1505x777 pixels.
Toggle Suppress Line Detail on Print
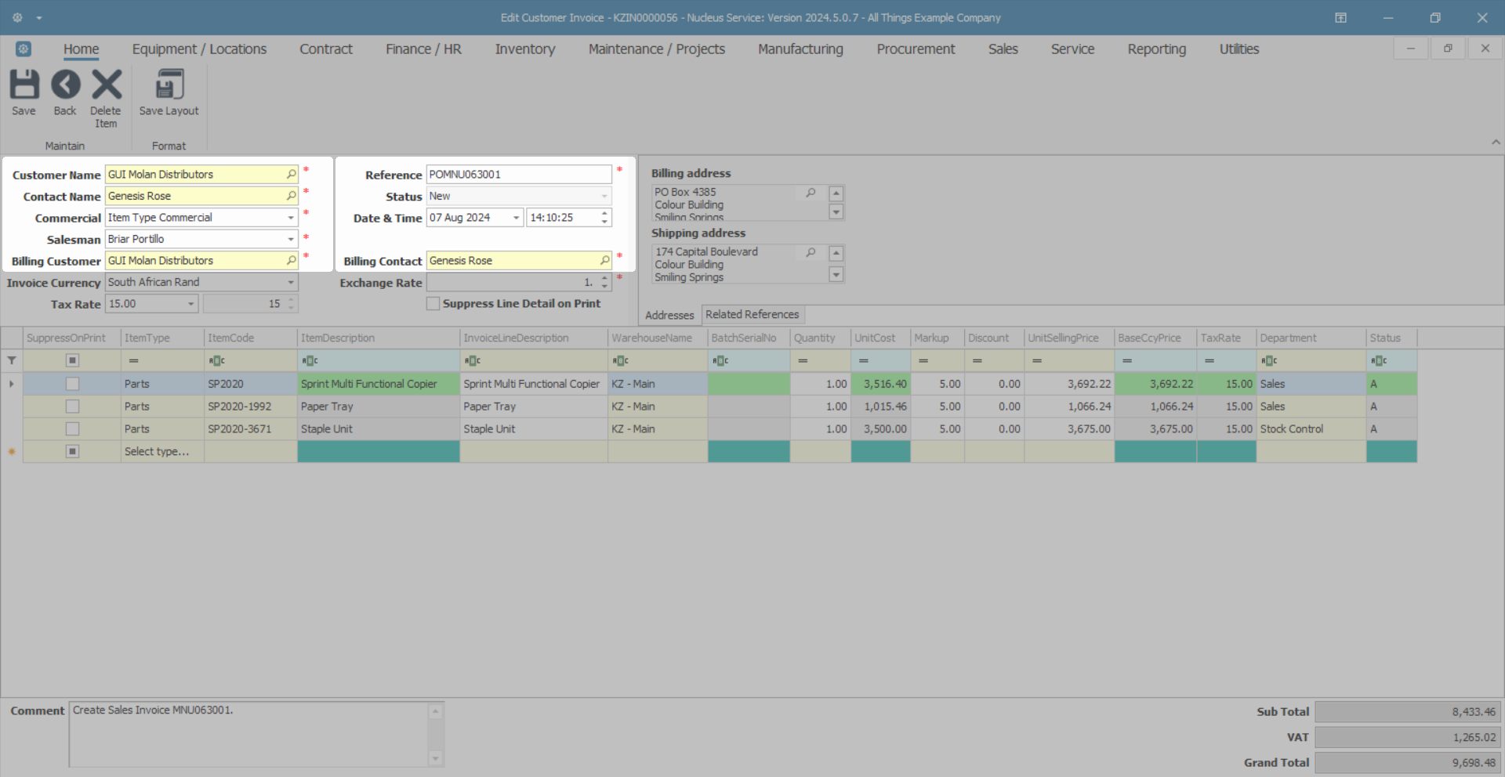433,303
